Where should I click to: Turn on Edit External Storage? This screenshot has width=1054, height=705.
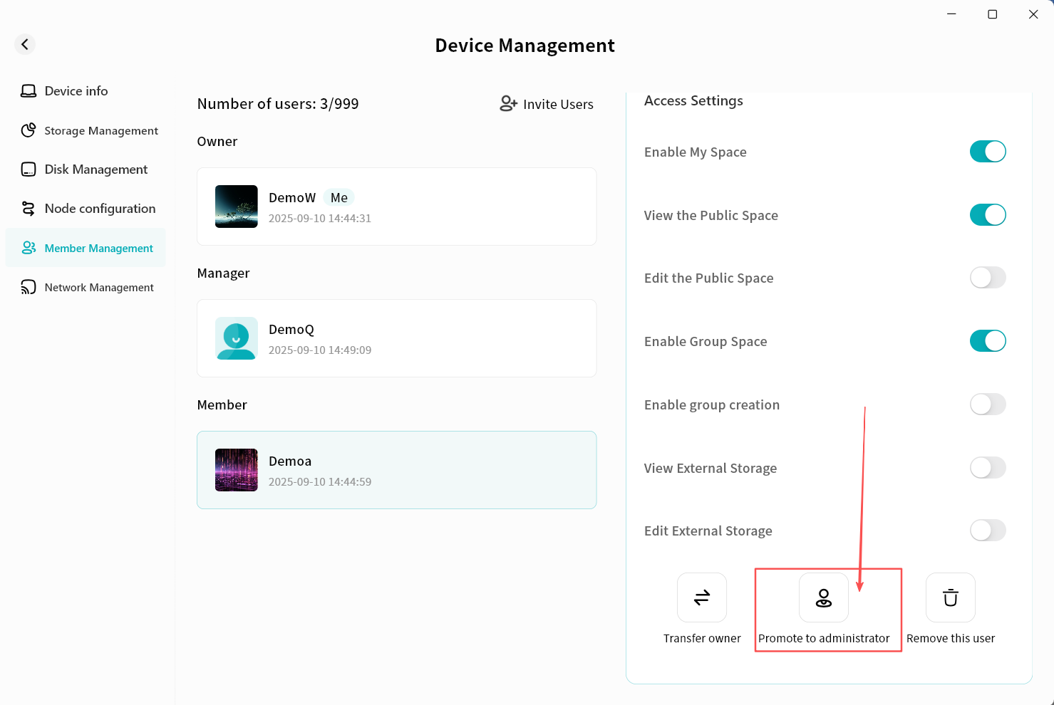[x=988, y=531]
